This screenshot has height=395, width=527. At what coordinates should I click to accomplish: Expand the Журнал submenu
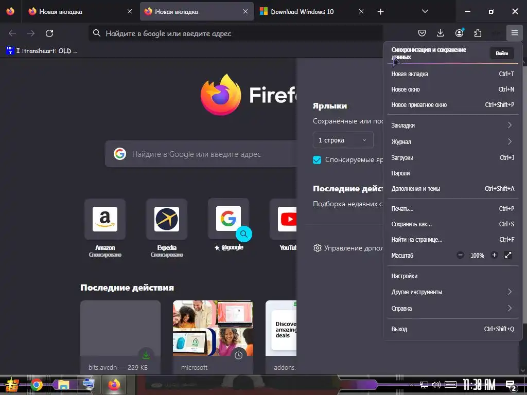click(452, 142)
